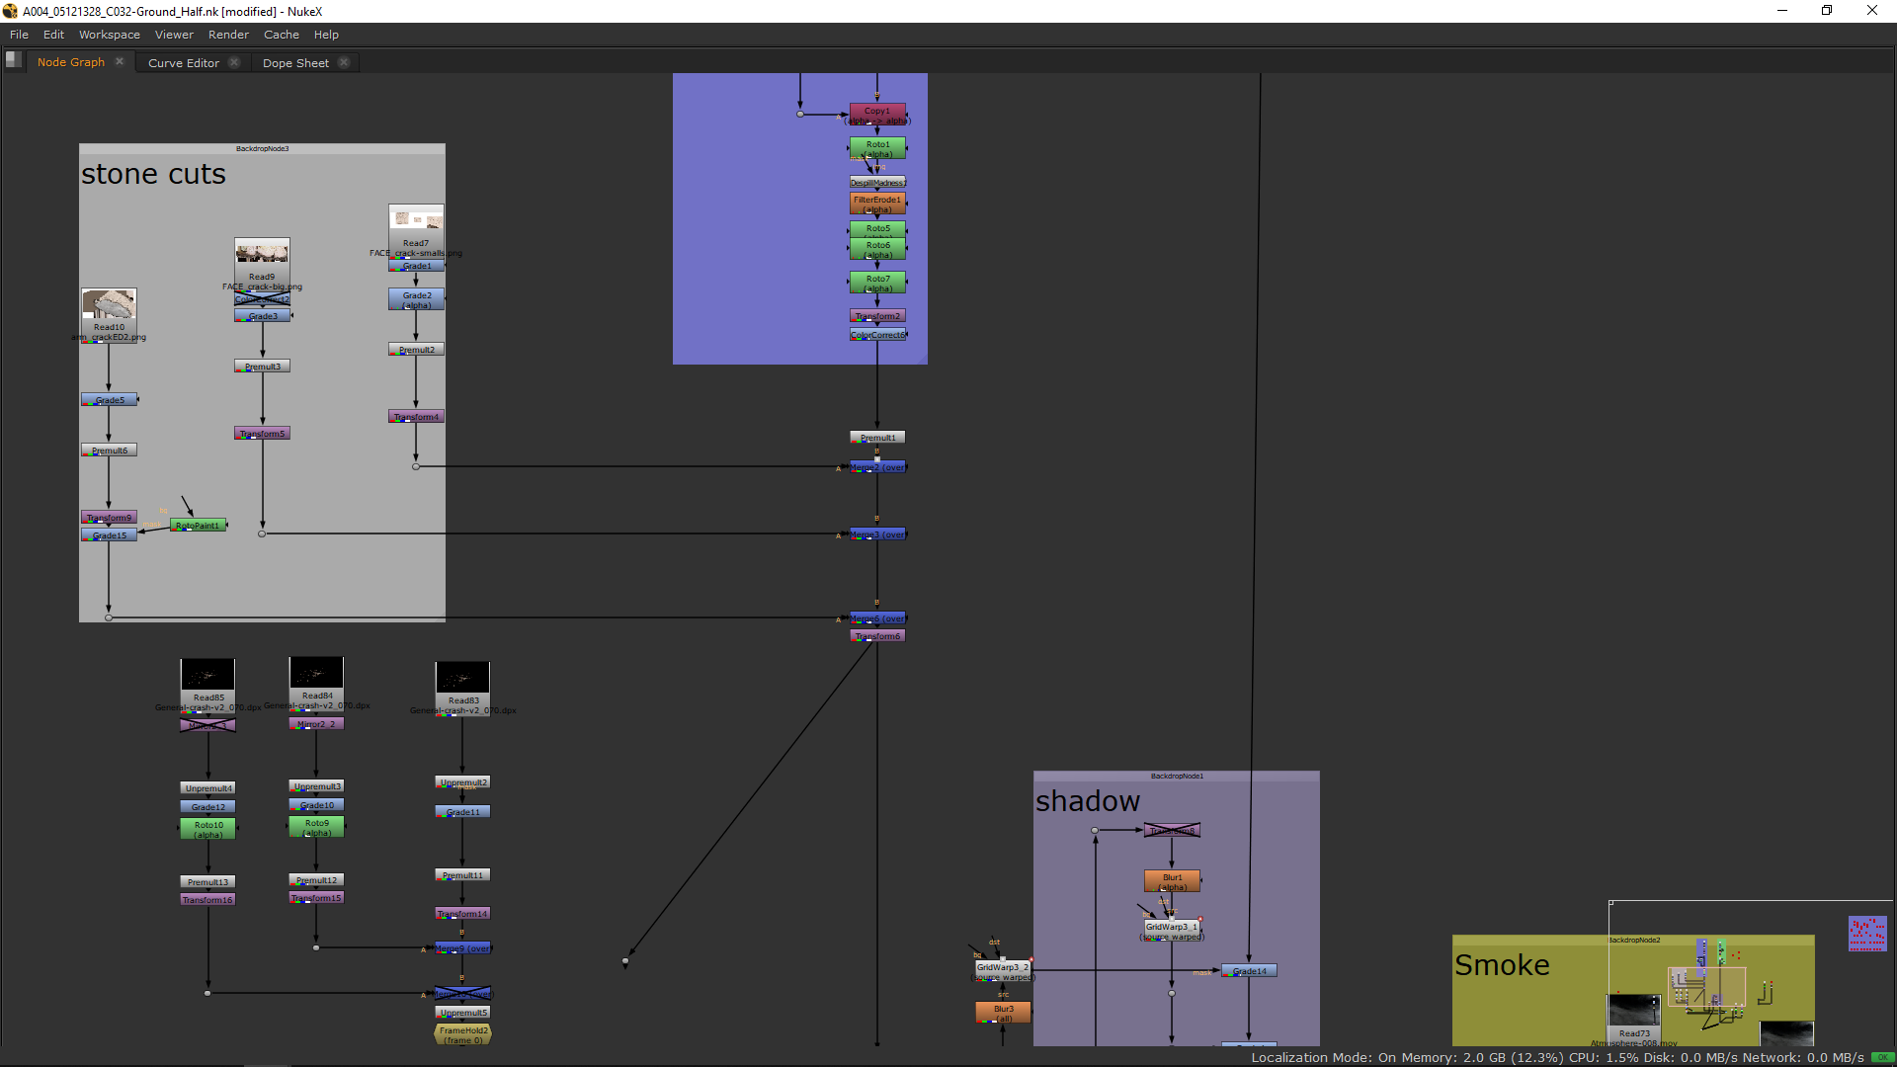Viewport: 1897px width, 1067px height.
Task: Select the Blur1 node in shadow backdrop
Action: [1172, 881]
